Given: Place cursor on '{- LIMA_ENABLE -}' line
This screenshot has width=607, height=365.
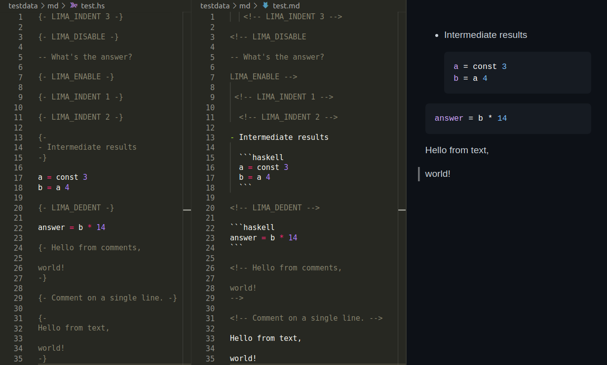Looking at the screenshot, I should point(76,77).
